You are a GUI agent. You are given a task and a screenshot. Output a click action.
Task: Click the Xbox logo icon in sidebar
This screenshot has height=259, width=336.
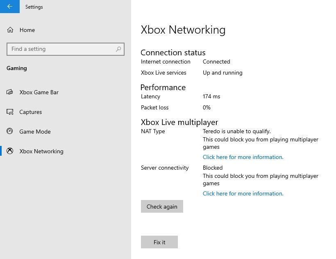tap(10, 151)
